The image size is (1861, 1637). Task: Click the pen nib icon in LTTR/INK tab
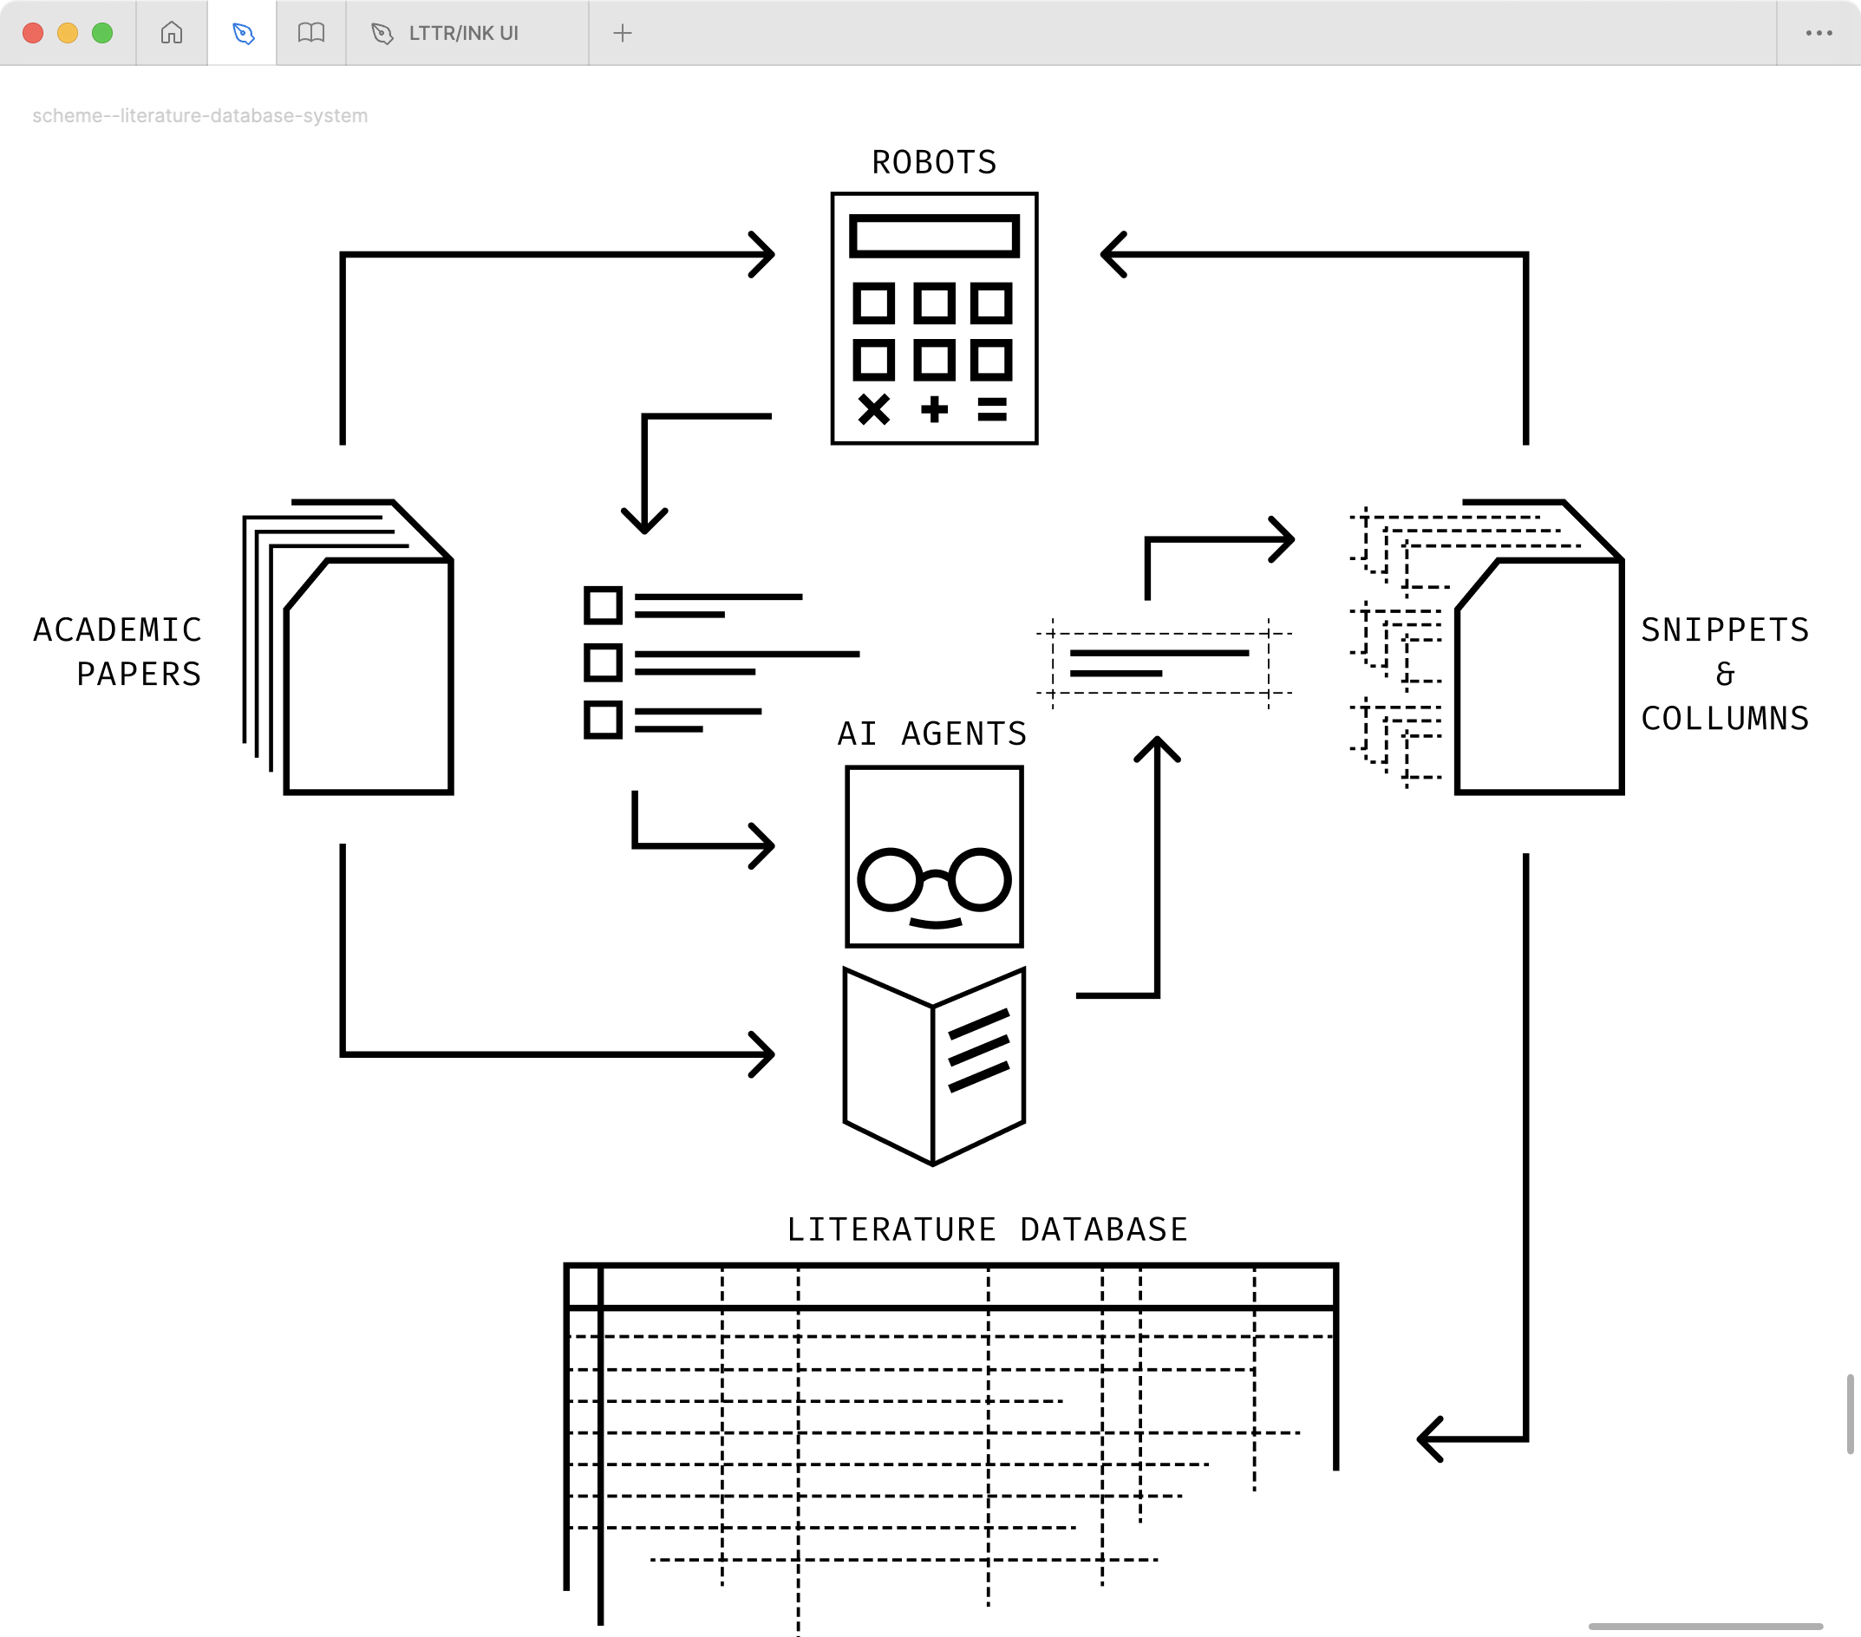pyautogui.click(x=382, y=34)
